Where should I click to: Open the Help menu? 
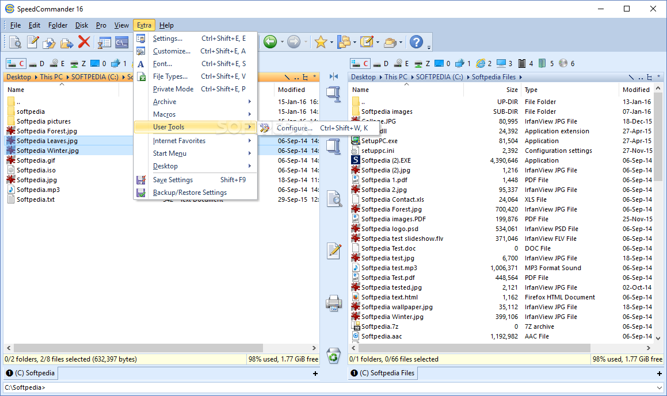166,25
